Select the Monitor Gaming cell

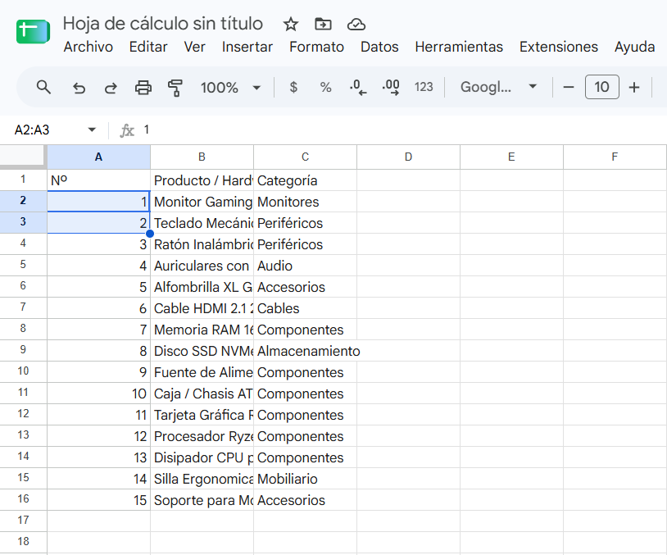coord(202,202)
